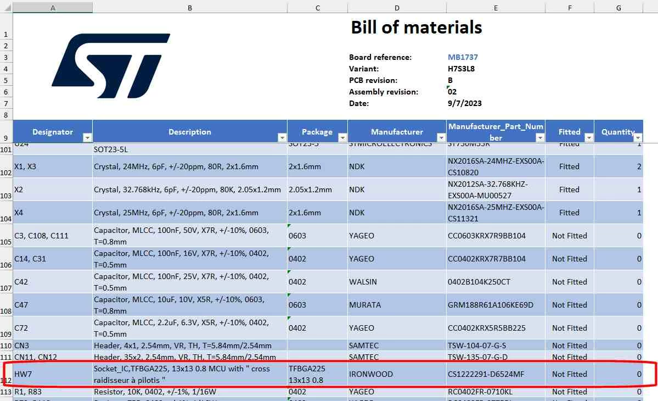Select column F header
Screen dimensions: 658x401
570,8
